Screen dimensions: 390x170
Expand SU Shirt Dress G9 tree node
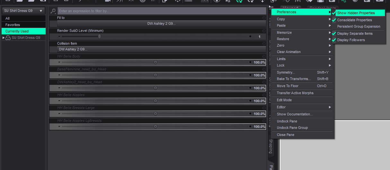point(4,38)
